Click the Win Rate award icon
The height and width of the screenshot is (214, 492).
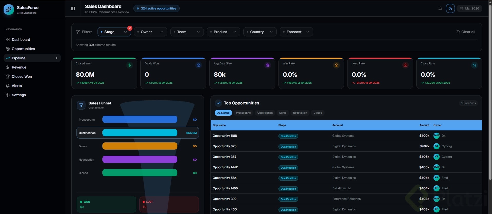(x=336, y=65)
